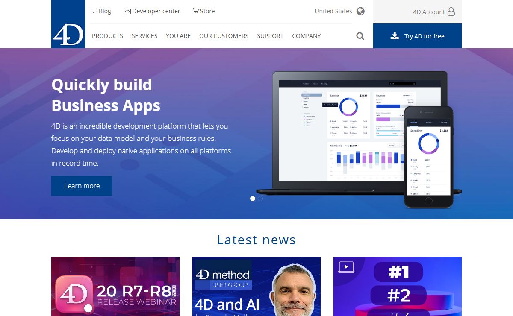This screenshot has height=316, width=513.
Task: Click the Learn more button
Action: click(x=82, y=186)
